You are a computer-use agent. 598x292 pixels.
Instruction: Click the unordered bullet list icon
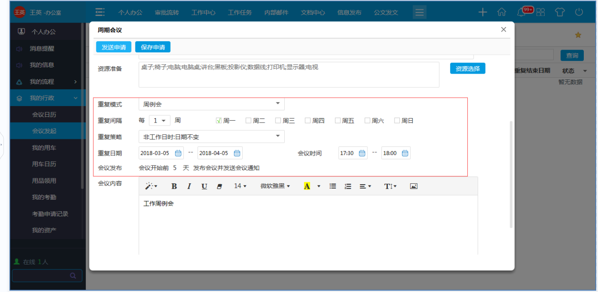pos(332,186)
